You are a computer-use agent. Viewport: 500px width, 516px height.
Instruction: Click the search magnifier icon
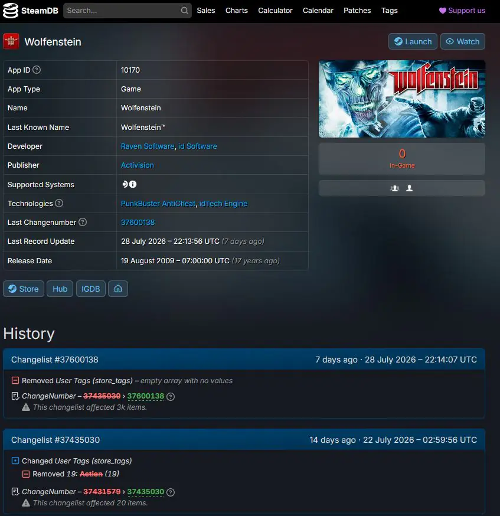point(185,11)
